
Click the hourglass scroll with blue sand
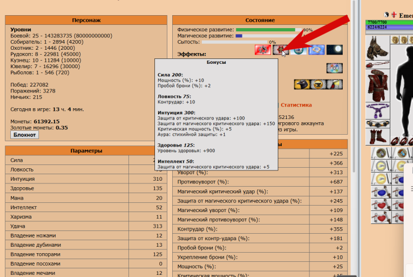click(x=402, y=153)
